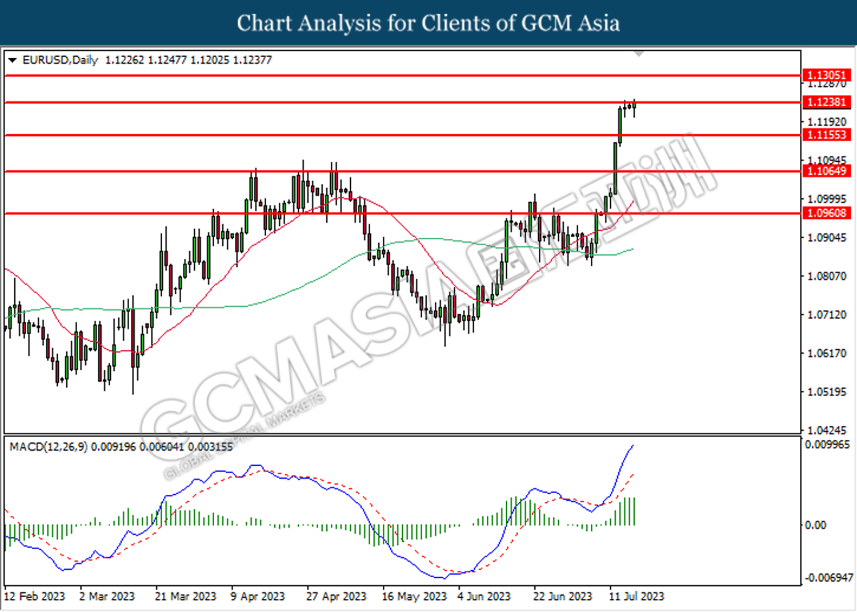Select the MACD zero level 0.00 label

coord(815,525)
